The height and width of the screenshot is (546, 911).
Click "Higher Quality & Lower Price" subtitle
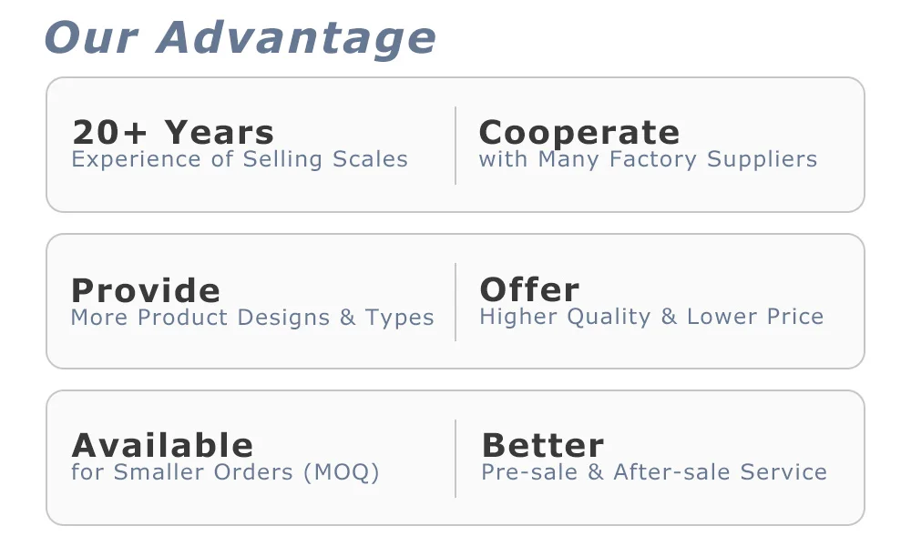(x=651, y=317)
